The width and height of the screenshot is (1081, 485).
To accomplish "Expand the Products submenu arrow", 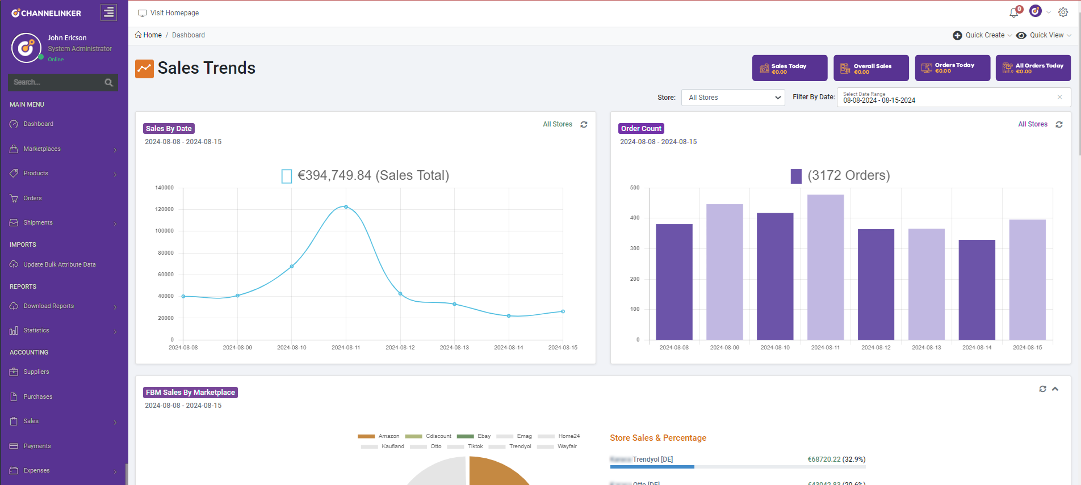I will point(115,174).
